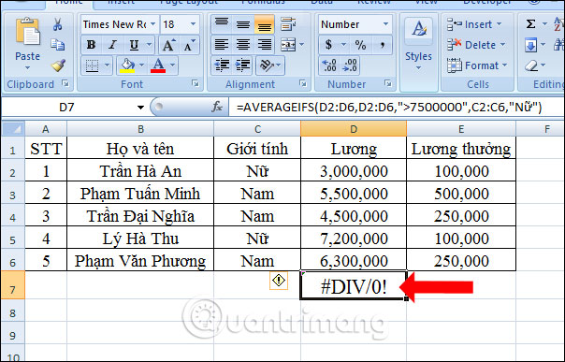Select cell D7 with #DIV/0!
The image size is (565, 362).
click(x=354, y=285)
